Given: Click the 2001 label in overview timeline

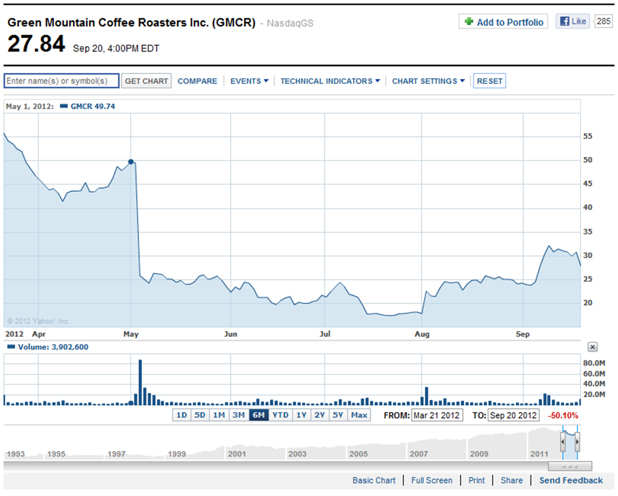Looking at the screenshot, I should click(x=237, y=454).
